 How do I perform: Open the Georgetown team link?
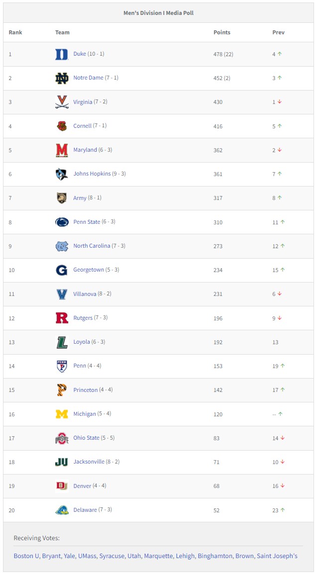click(x=89, y=270)
